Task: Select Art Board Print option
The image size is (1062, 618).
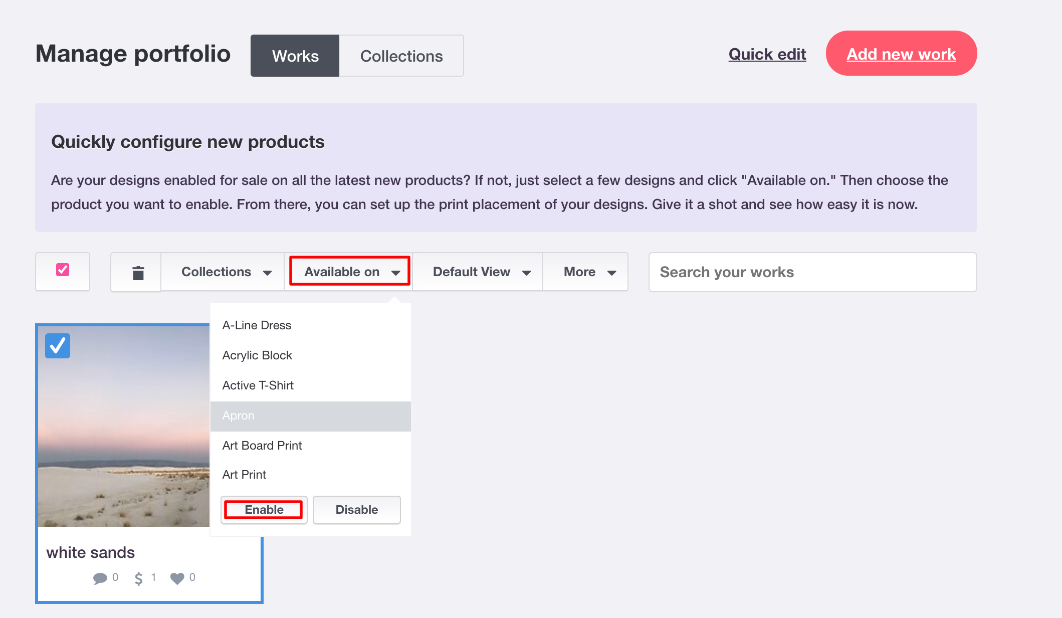Action: click(311, 446)
